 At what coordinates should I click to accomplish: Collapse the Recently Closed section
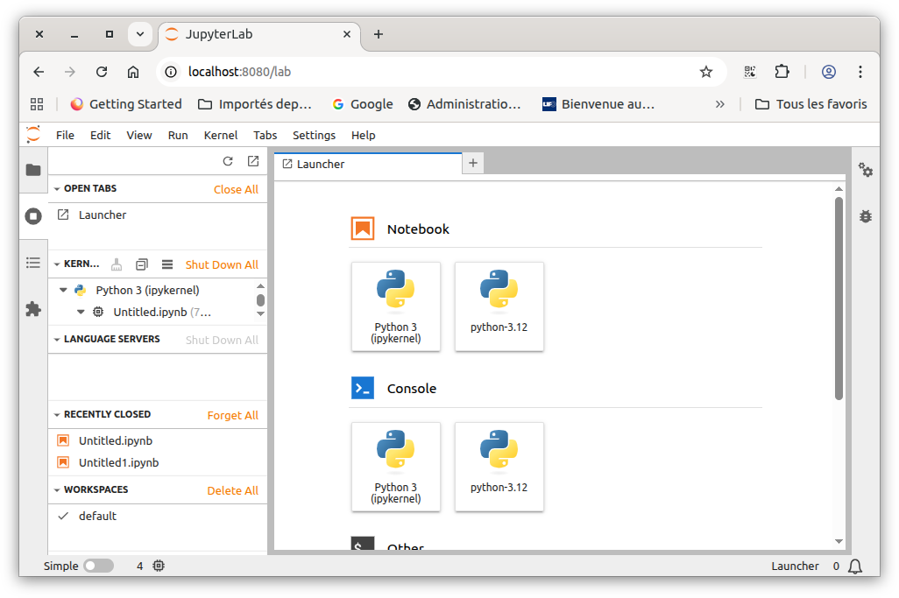[x=57, y=415]
